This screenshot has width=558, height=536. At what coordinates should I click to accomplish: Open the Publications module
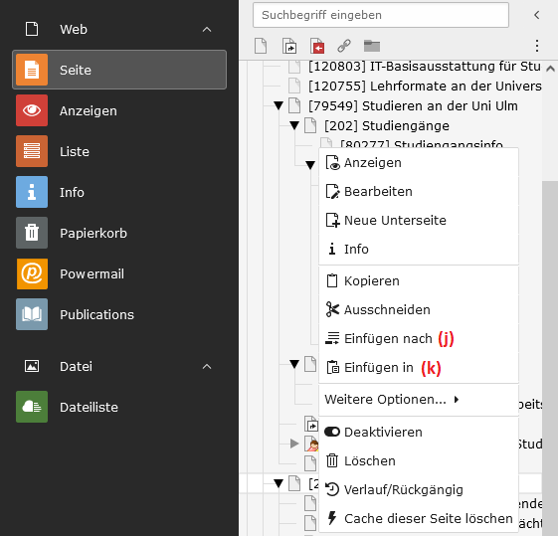(x=119, y=314)
